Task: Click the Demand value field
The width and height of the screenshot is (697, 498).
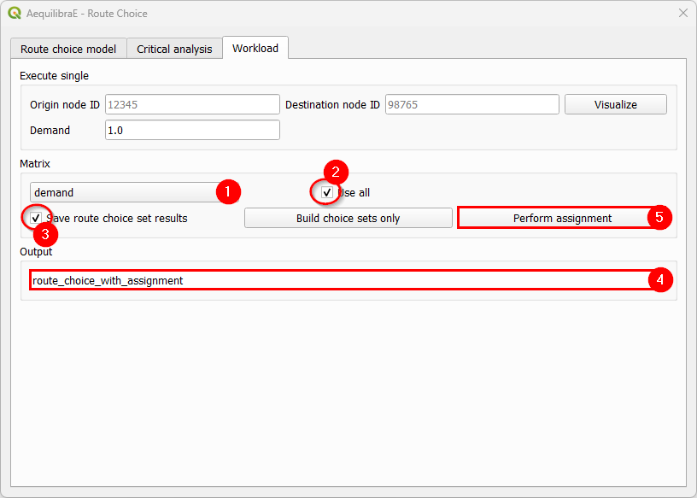Action: point(192,130)
